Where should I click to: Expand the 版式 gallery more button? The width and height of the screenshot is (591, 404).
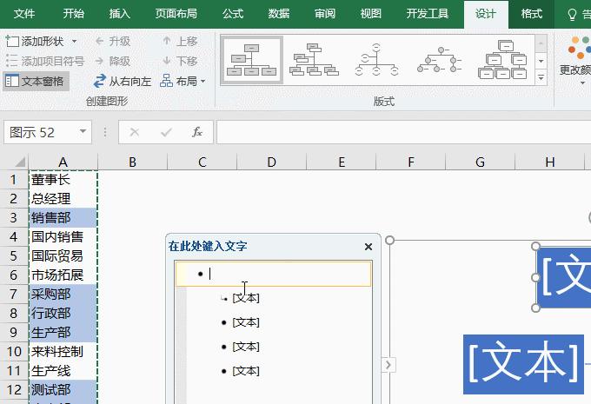(x=541, y=77)
